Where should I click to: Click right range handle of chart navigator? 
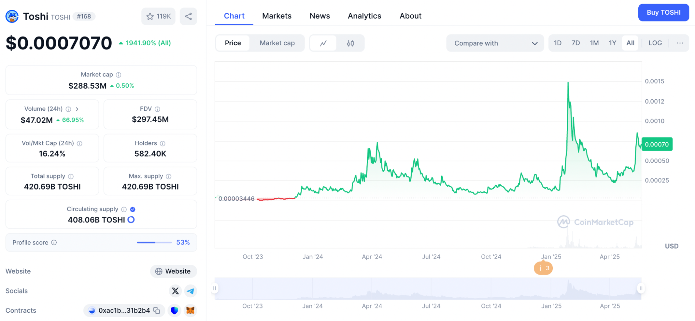[641, 288]
